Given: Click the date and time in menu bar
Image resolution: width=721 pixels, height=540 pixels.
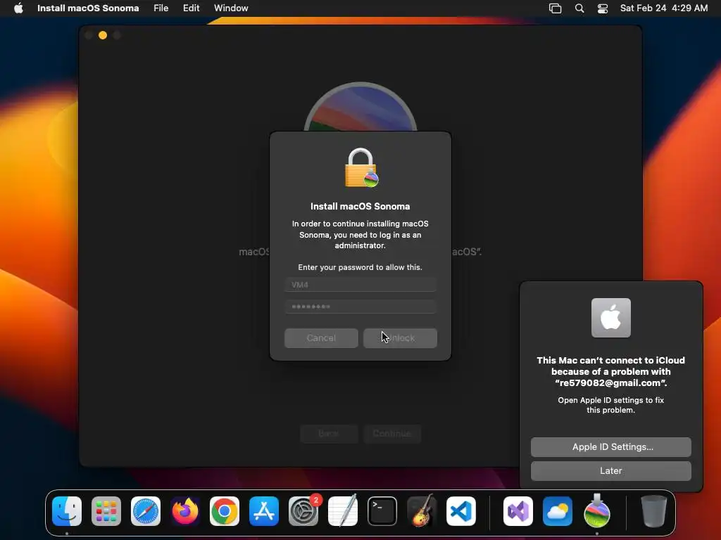Looking at the screenshot, I should pyautogui.click(x=663, y=8).
